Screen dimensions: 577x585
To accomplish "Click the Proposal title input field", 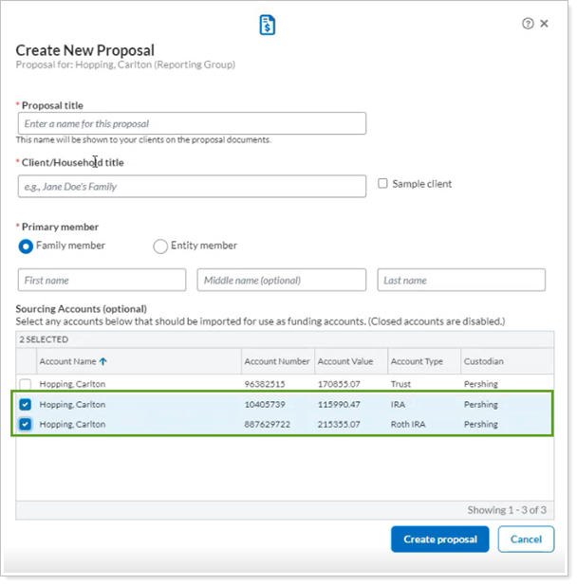I will 192,123.
